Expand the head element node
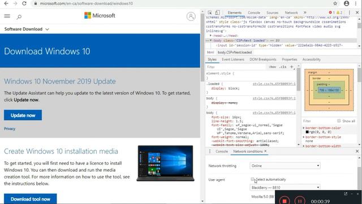 point(211,36)
